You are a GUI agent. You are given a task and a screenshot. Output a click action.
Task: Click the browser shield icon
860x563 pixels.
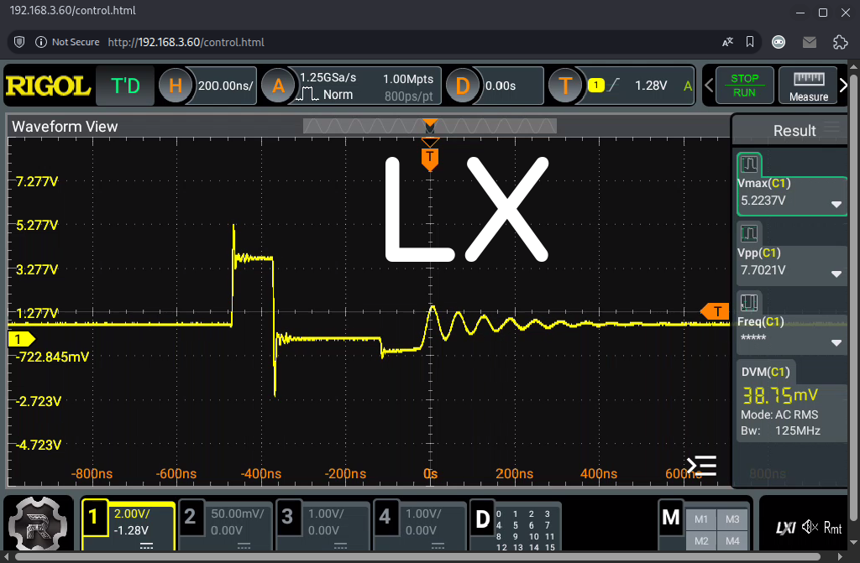click(x=19, y=42)
